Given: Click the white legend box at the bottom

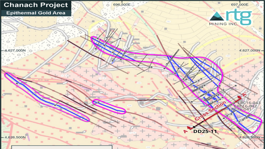Looking at the screenshot, I should [62, 147].
